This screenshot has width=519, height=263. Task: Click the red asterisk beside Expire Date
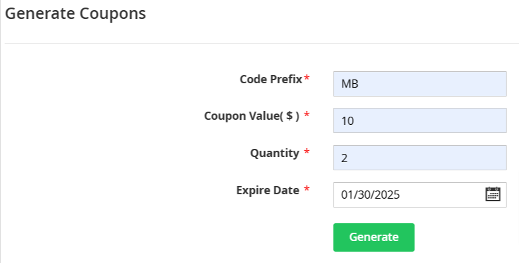tap(307, 189)
